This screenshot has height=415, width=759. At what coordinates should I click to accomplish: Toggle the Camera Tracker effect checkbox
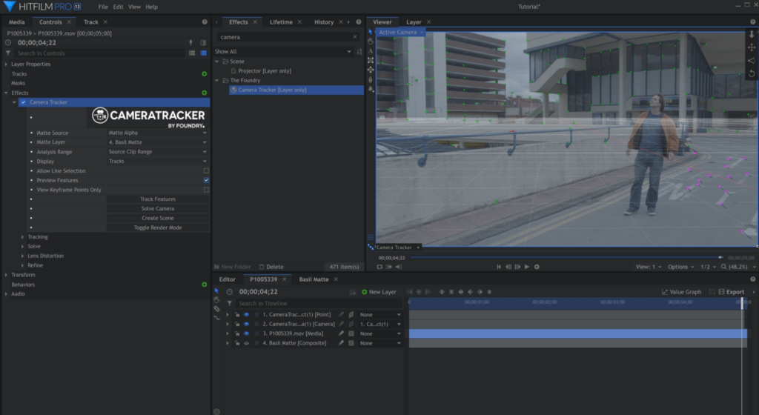[23, 102]
